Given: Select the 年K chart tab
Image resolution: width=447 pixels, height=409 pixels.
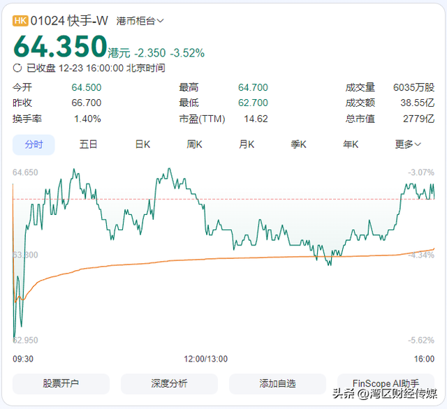Looking at the screenshot, I should click(x=351, y=144).
